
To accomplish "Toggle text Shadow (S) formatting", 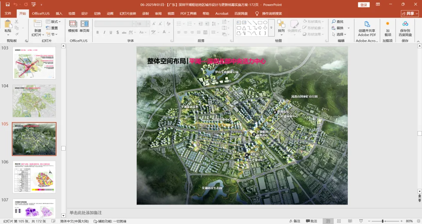I will [118, 32].
